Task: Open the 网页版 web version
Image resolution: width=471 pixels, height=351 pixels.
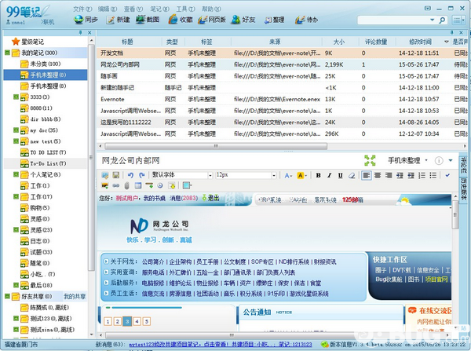Action: [x=212, y=20]
